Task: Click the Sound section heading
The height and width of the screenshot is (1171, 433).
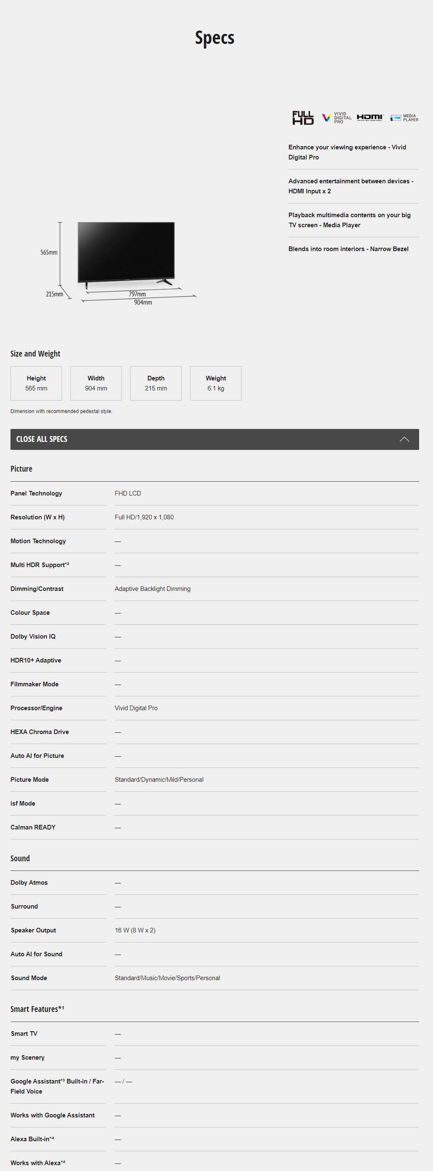Action: pyautogui.click(x=20, y=858)
